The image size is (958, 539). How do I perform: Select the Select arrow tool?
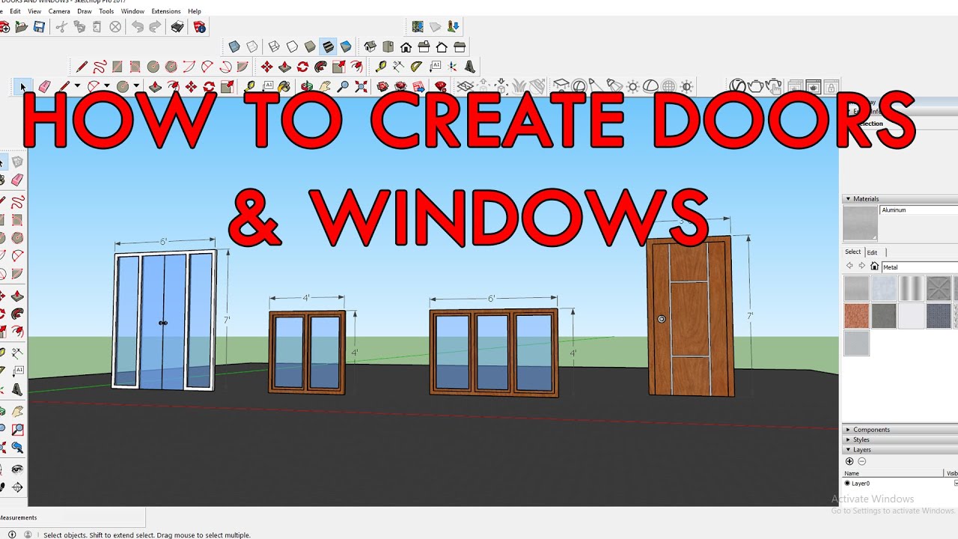click(22, 87)
